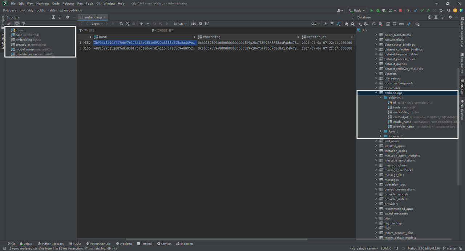Open table editor icon in the Database panel
This screenshot has width=465, height=251.
[395, 24]
